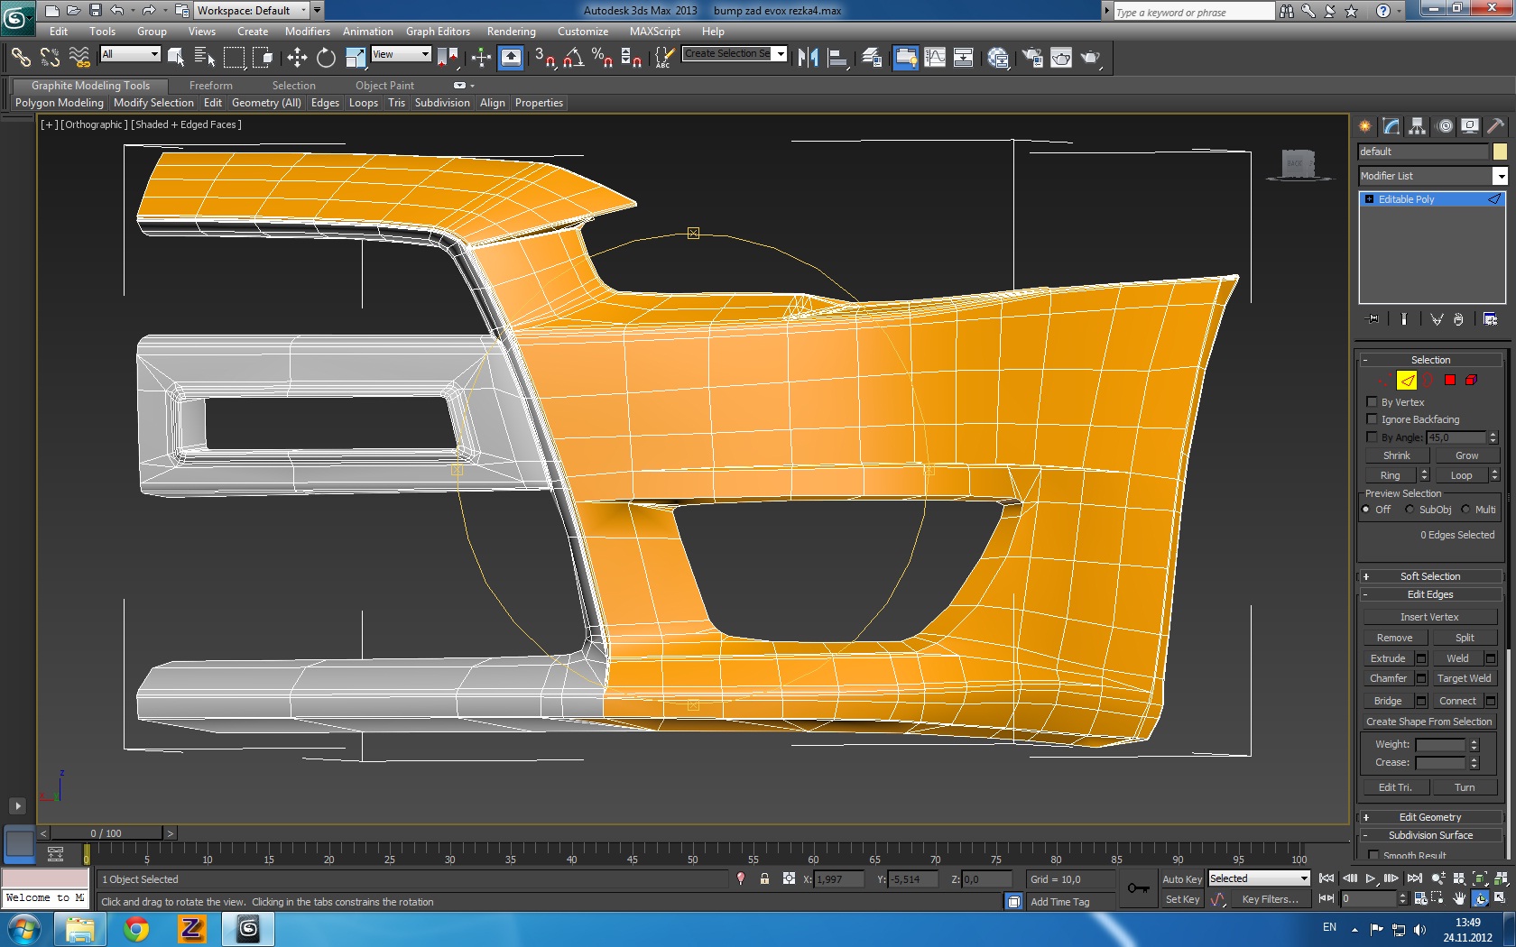Select the SubObj preview selection radio
Screen dimensions: 1516x947
(1410, 510)
